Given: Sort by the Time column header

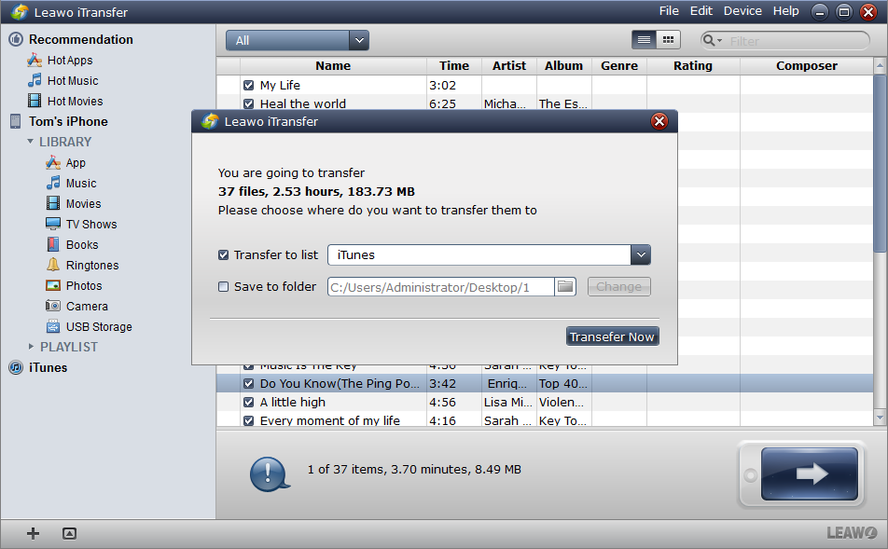Looking at the screenshot, I should tap(454, 65).
